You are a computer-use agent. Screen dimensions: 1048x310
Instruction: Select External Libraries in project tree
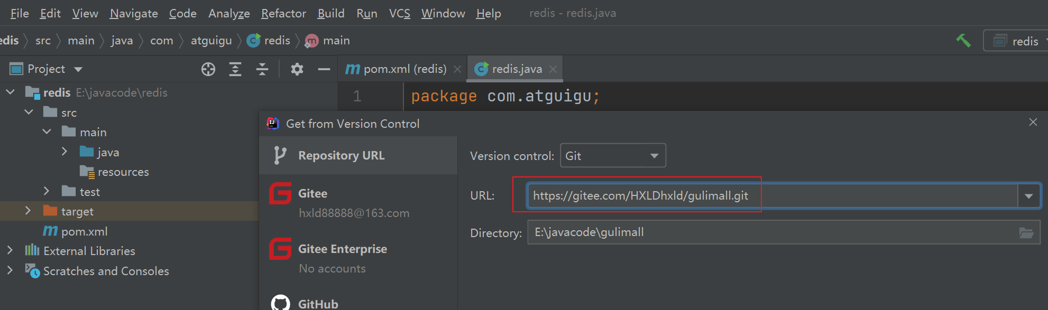80,251
